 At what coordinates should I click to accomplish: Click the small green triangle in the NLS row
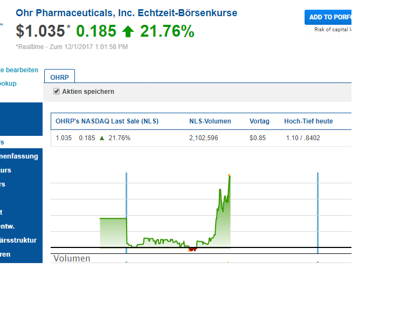[102, 138]
